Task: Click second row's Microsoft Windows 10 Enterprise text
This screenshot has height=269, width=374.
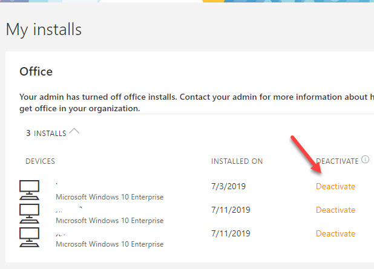Action: 110,221
